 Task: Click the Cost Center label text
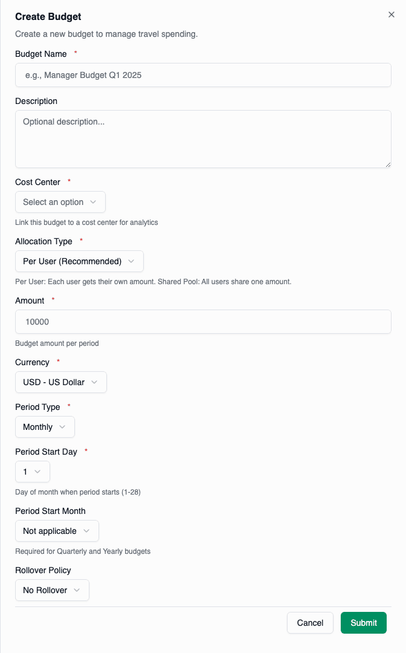37,182
